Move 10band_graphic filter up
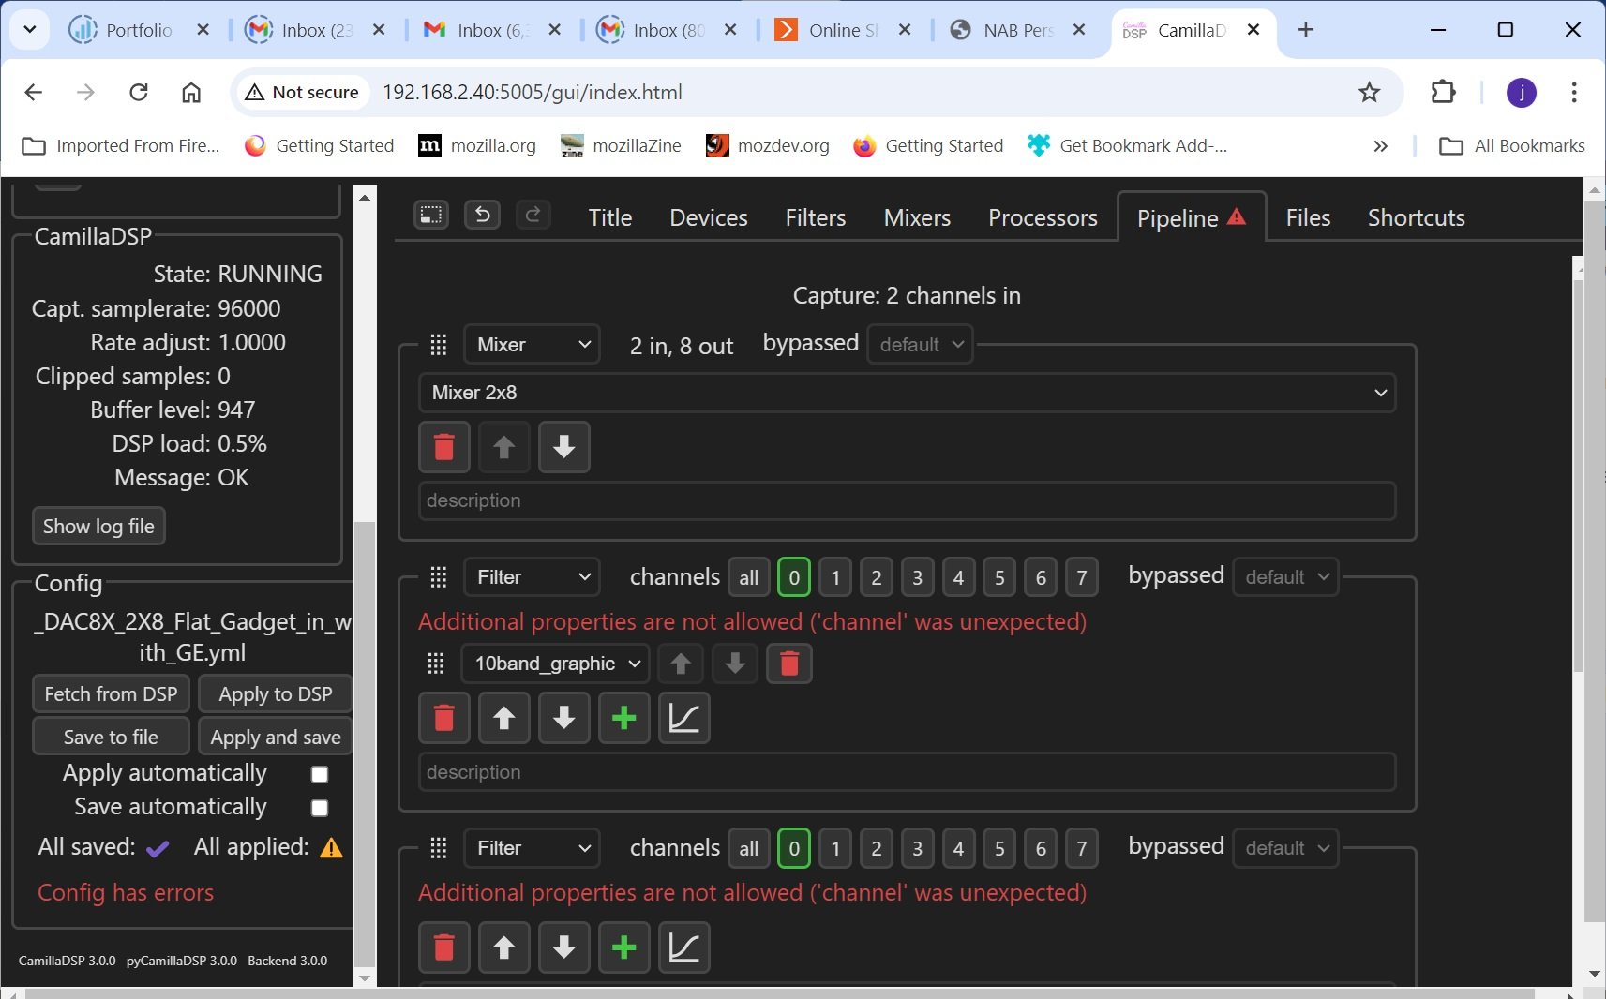This screenshot has height=999, width=1606. [681, 664]
